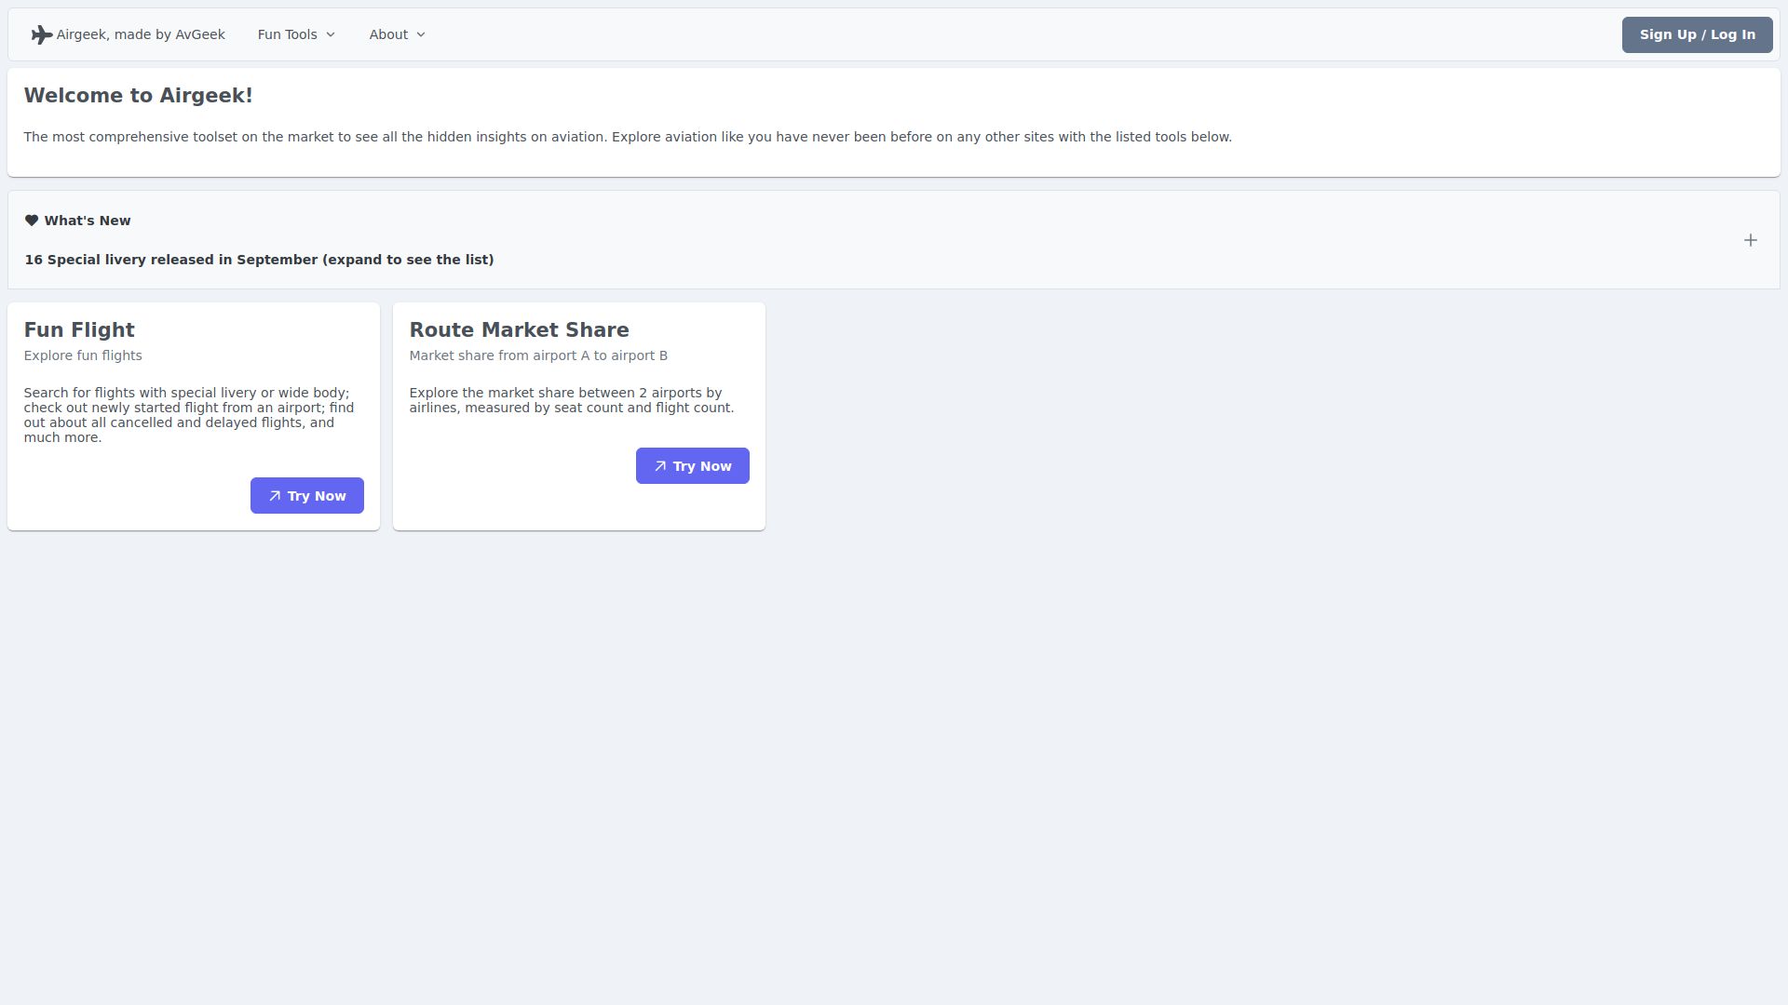Open the About menu
Viewport: 1788px width, 1005px height.
coord(388,34)
